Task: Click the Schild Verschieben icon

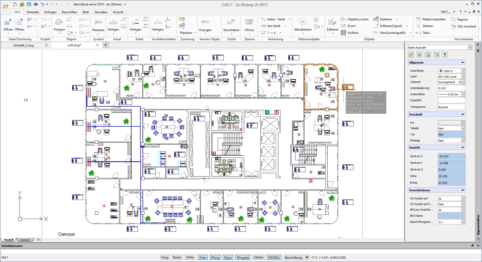Action: pyautogui.click(x=231, y=22)
